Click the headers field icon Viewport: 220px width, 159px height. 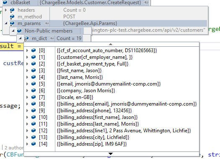12,10
